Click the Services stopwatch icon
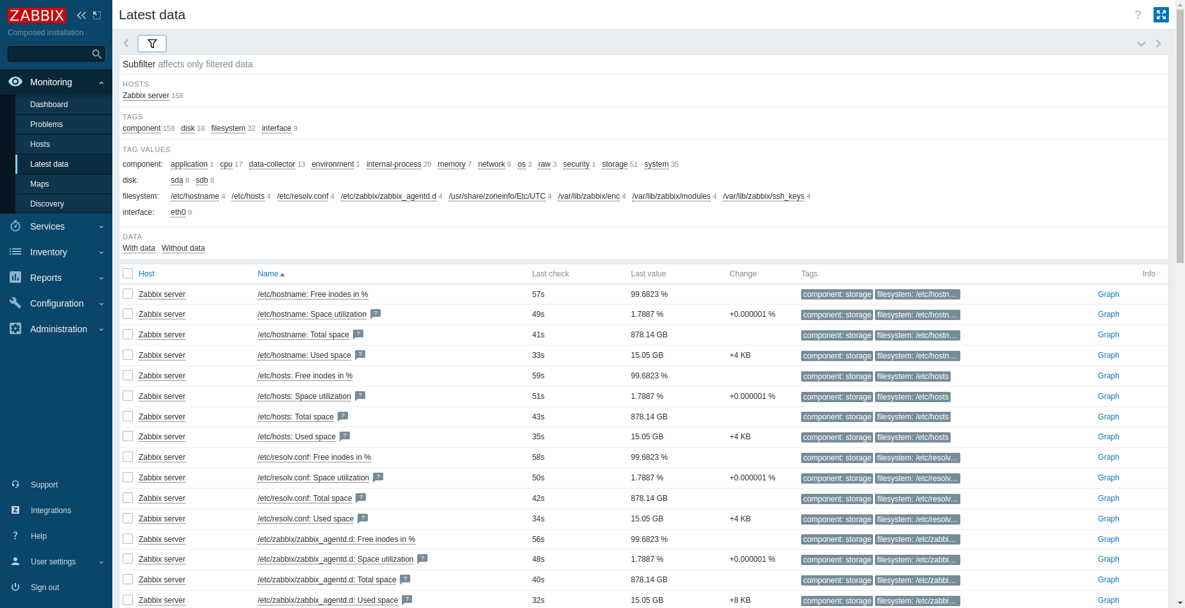 15,226
